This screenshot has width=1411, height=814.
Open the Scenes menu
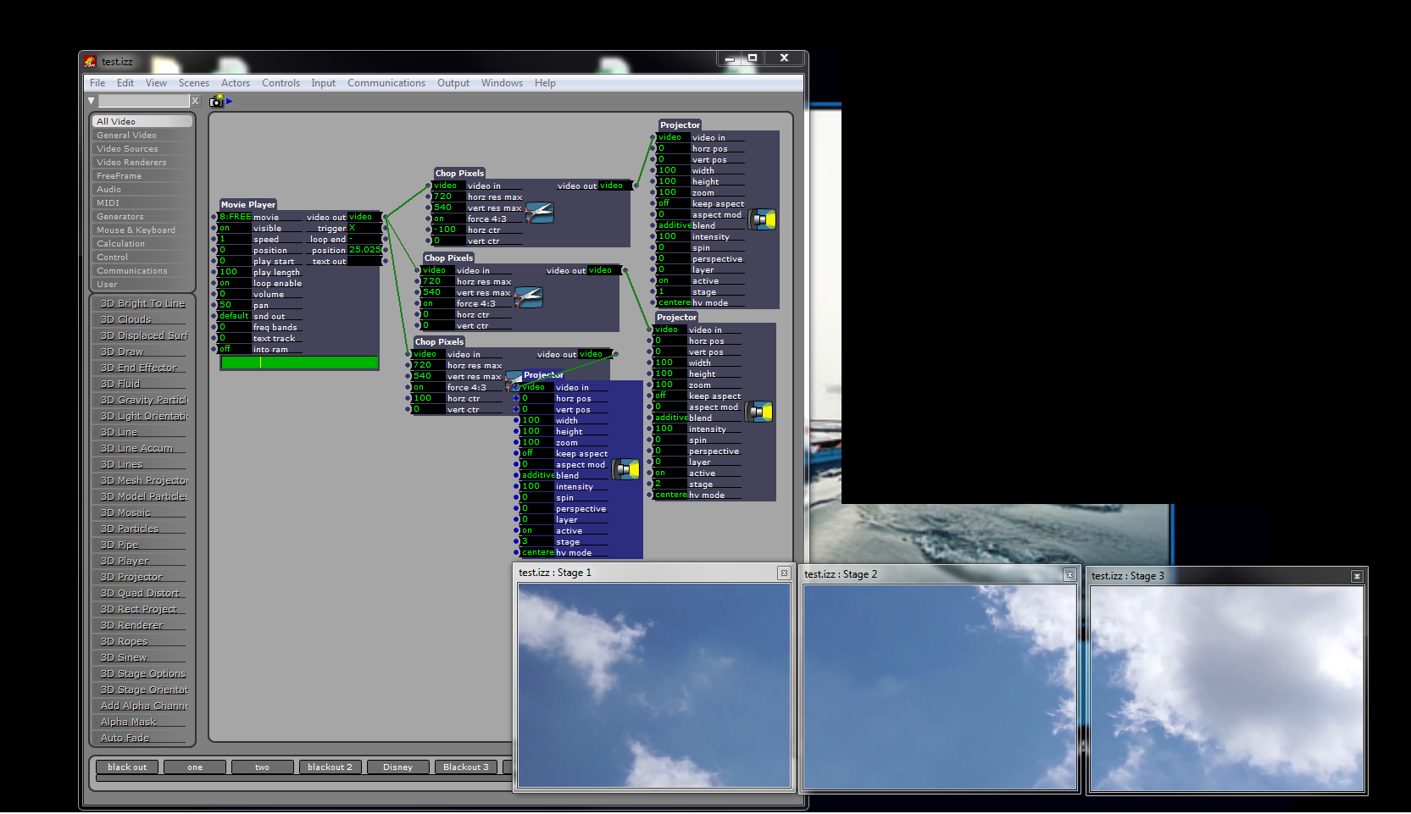click(x=193, y=83)
